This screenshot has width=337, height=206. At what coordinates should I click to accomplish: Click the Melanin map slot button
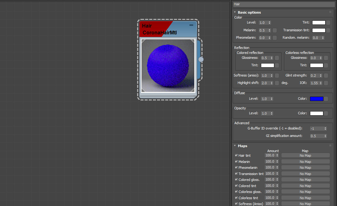click(x=275, y=30)
